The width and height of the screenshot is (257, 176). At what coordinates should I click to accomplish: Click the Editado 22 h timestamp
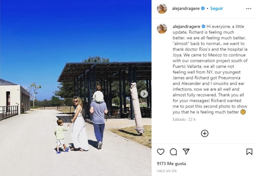click(x=184, y=119)
